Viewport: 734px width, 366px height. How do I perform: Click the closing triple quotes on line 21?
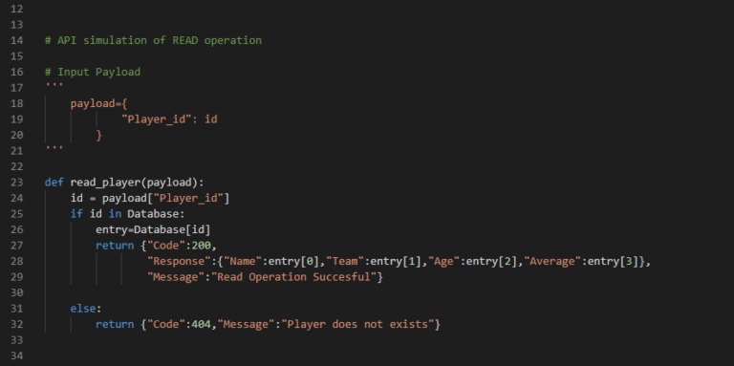tap(54, 148)
